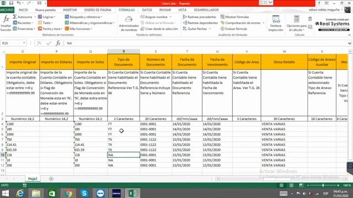Select column R header
353x198 pixels.
pyautogui.click(x=124, y=51)
